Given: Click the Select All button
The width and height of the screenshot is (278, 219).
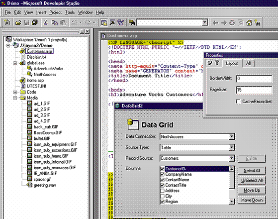Looking at the screenshot, I should click(252, 171).
